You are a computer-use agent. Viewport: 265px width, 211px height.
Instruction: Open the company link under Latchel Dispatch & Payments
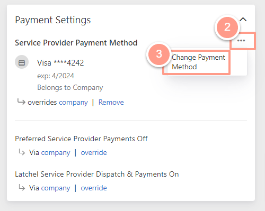(56, 188)
